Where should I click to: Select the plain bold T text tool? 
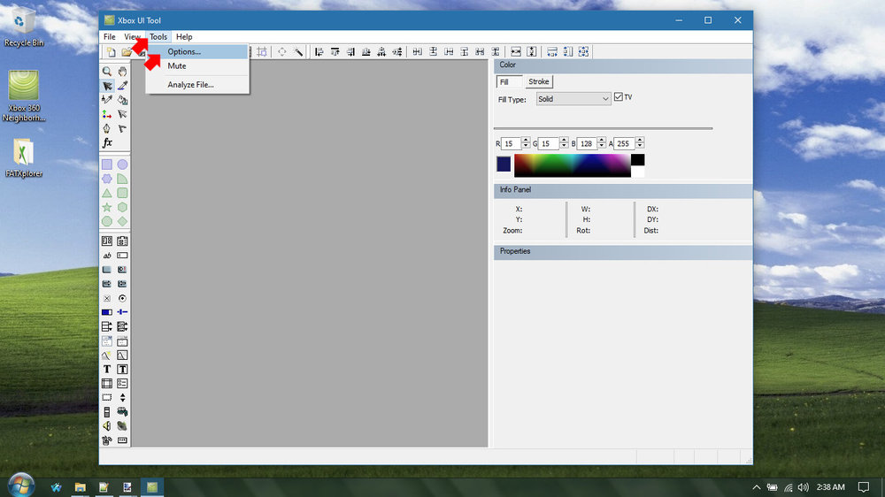coord(107,369)
